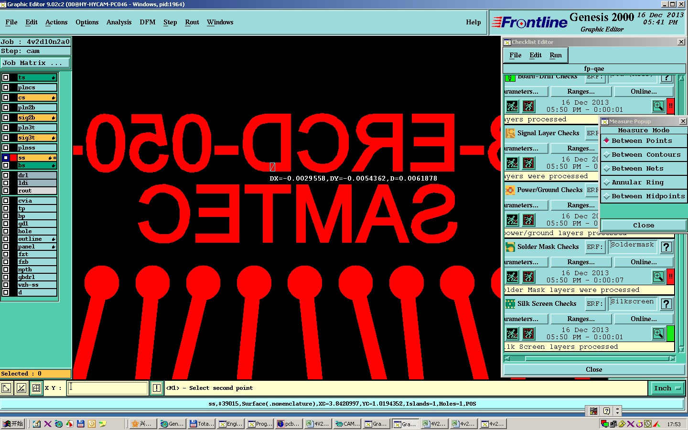
Task: Click red status indicator for Board-Drill Checks
Action: click(x=670, y=106)
